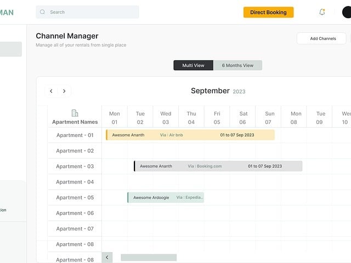Image resolution: width=351 pixels, height=263 pixels.
Task: Click the apartment building icon
Action: tap(75, 113)
